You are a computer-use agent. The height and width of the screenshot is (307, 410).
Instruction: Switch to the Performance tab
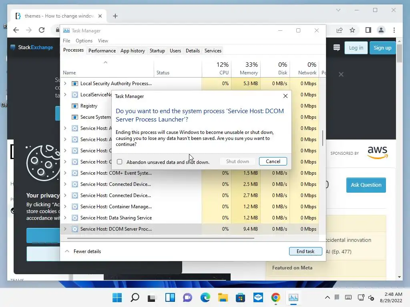pos(102,51)
